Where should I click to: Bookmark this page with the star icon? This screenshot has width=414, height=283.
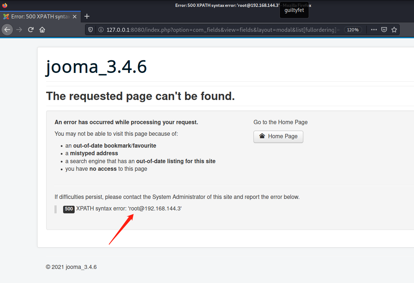point(394,30)
